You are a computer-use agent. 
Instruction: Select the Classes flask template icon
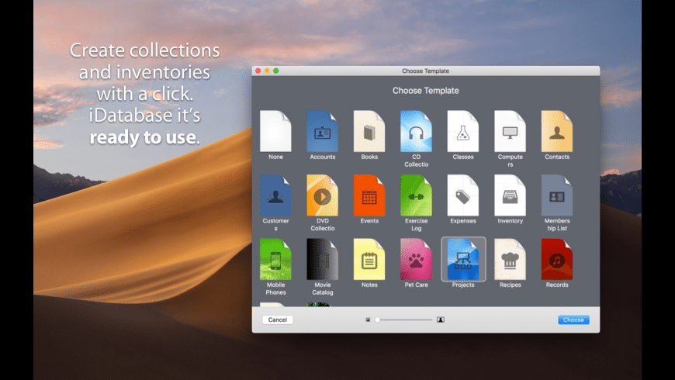tap(463, 131)
